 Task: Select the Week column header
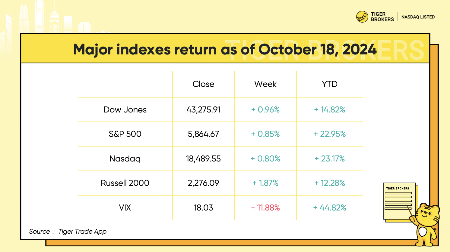(265, 84)
